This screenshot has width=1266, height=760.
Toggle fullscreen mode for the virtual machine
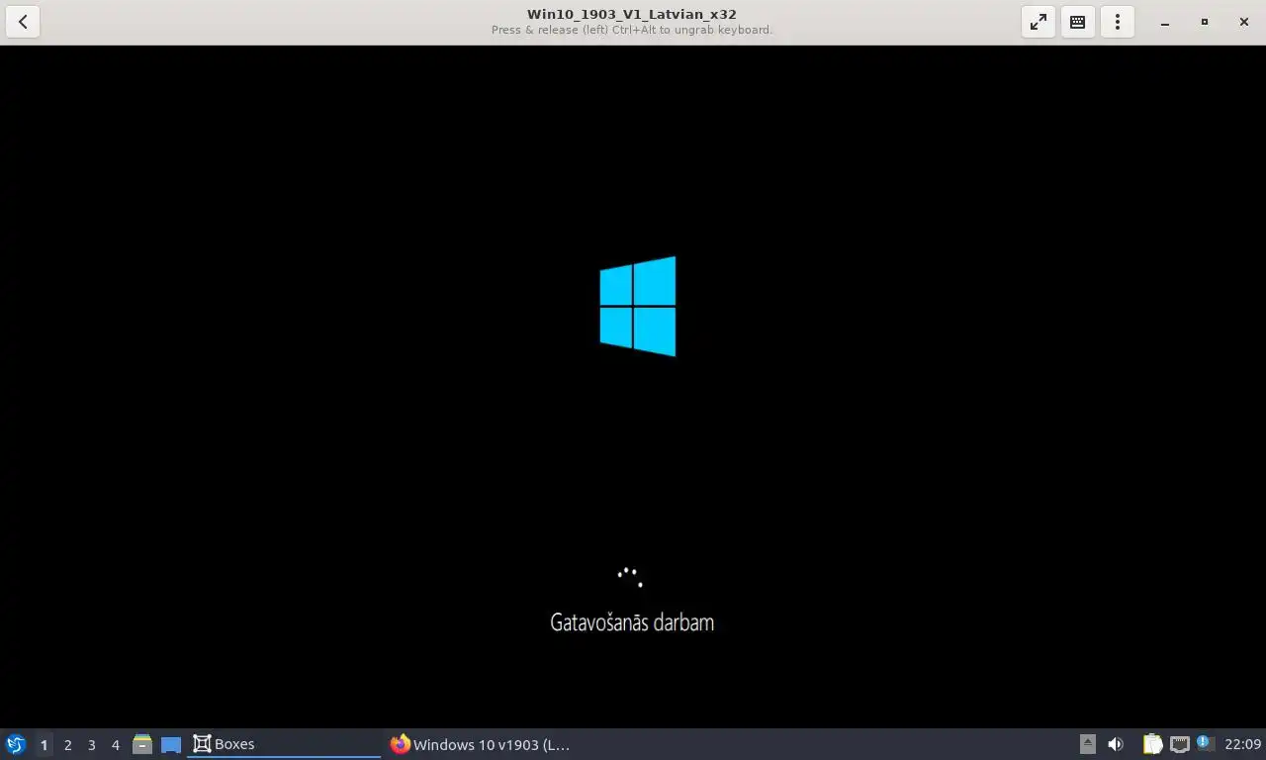pyautogui.click(x=1039, y=22)
